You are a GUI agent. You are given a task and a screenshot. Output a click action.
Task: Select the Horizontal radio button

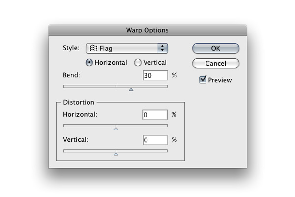click(89, 63)
